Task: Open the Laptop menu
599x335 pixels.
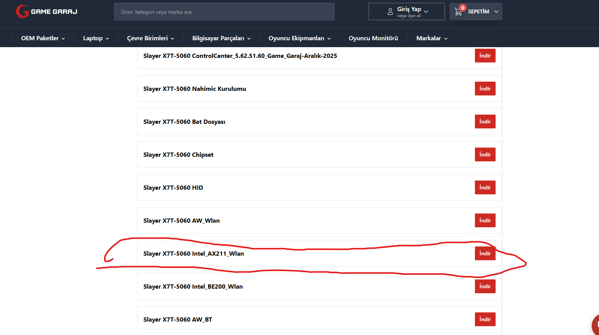Action: [x=96, y=38]
